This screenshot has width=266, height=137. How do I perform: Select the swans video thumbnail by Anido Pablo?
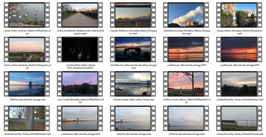pos(27,15)
